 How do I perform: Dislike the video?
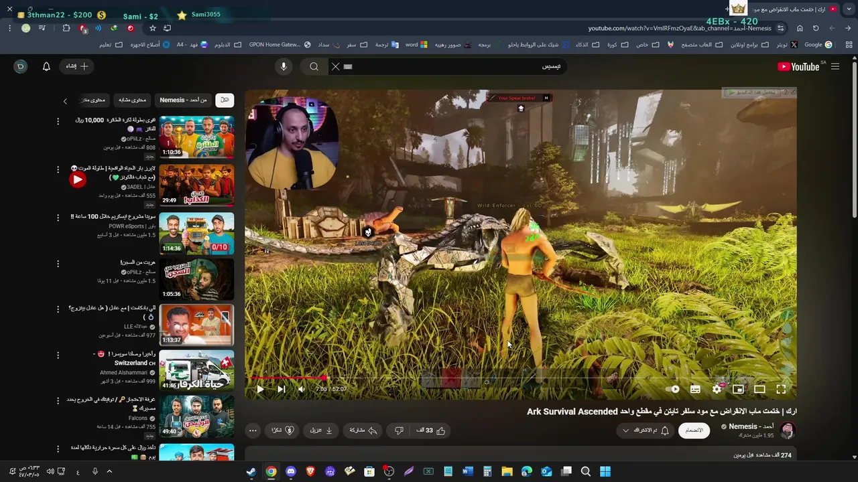point(399,430)
